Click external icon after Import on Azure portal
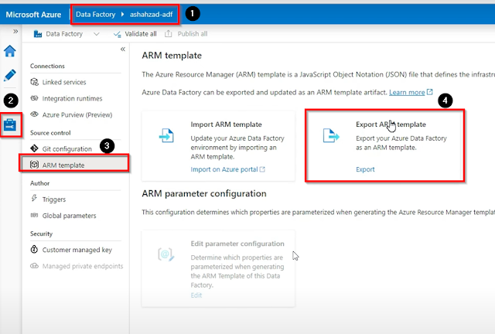Image resolution: width=495 pixels, height=334 pixels. click(x=262, y=169)
